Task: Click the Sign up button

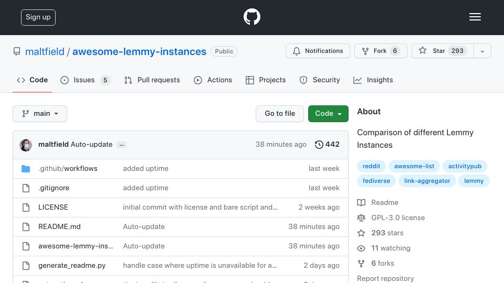Action: pyautogui.click(x=38, y=17)
